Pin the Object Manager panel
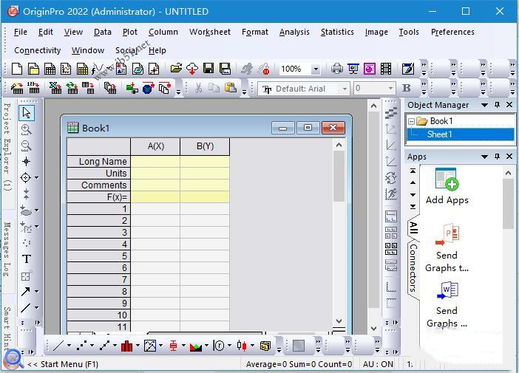Screen dimensions: 519x373 (497, 105)
